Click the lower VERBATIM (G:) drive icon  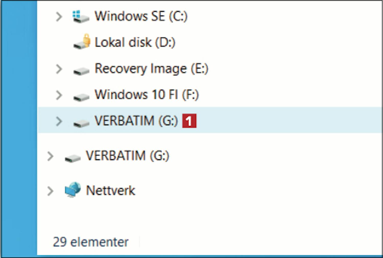(x=73, y=158)
